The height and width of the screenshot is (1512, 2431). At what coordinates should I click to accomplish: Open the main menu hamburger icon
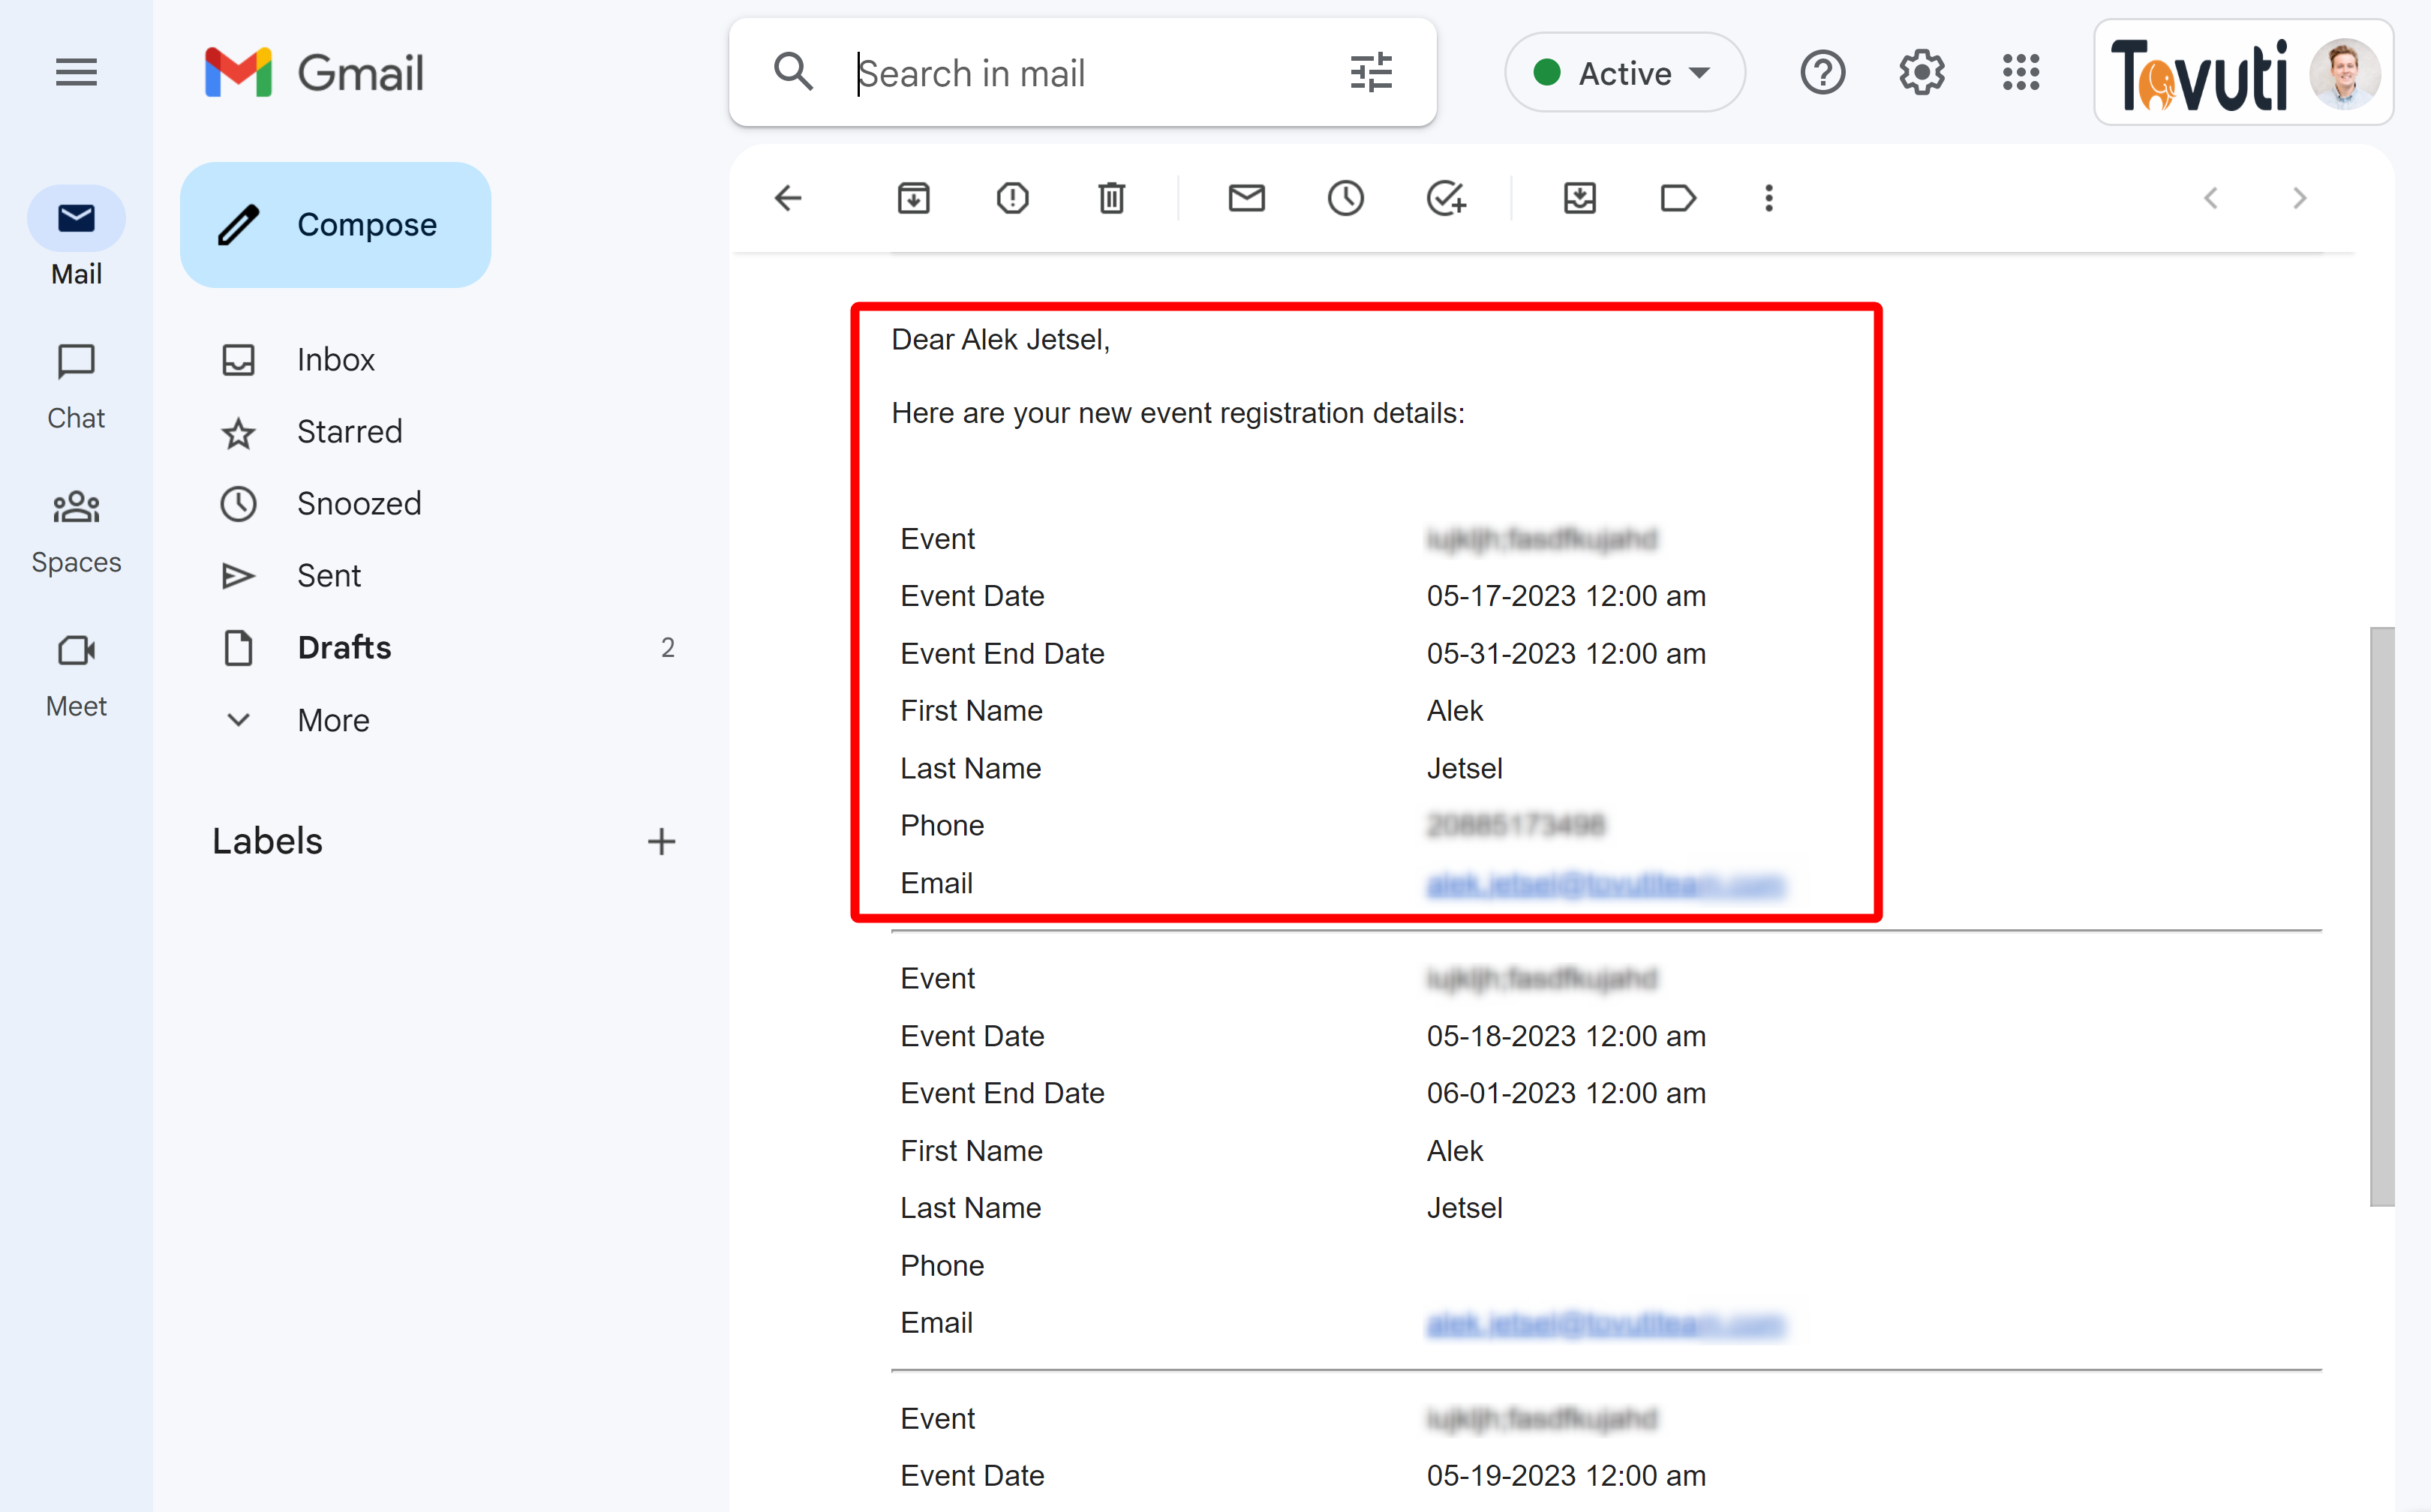[76, 72]
